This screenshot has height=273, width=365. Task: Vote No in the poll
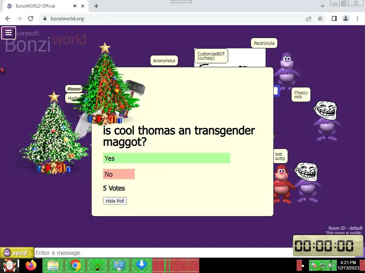119,174
